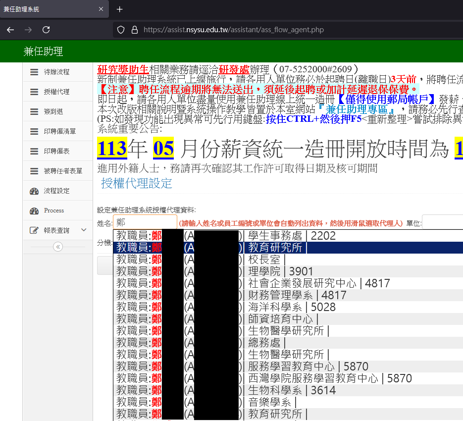Expand the 報表查詢 submenu chevron
The height and width of the screenshot is (421, 463).
[84, 230]
